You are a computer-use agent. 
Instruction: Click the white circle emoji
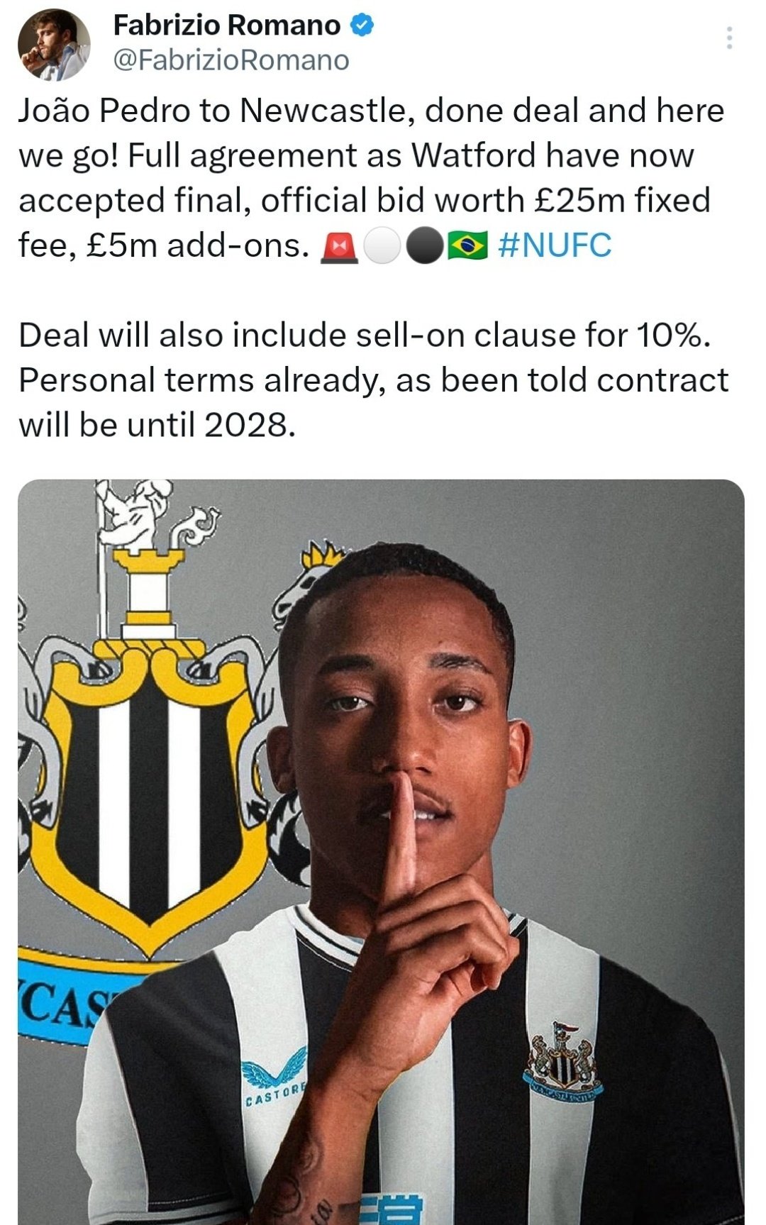coord(382,247)
